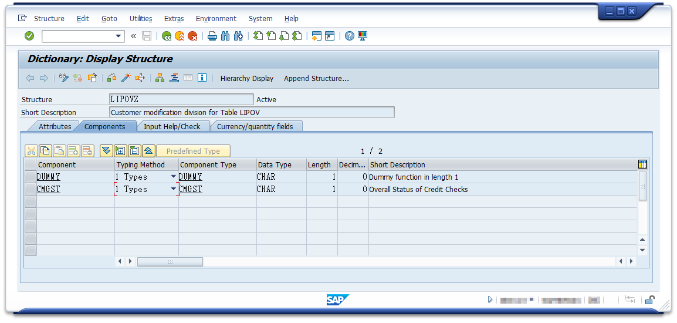
Task: Open Typing Method dropdown for CMGST row
Action: tap(173, 189)
